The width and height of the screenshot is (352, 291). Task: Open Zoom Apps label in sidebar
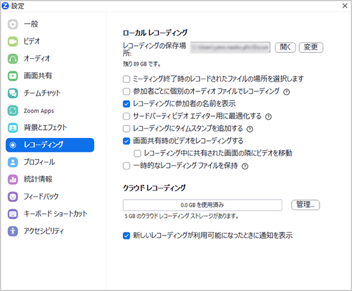coord(39,111)
